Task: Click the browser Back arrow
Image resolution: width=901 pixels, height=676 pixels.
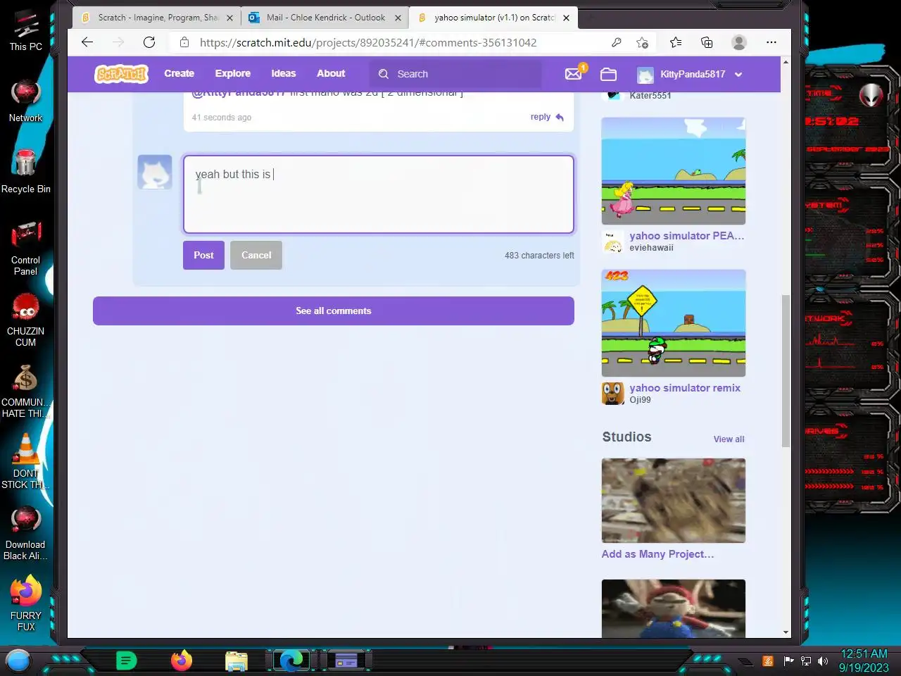Action: point(87,42)
